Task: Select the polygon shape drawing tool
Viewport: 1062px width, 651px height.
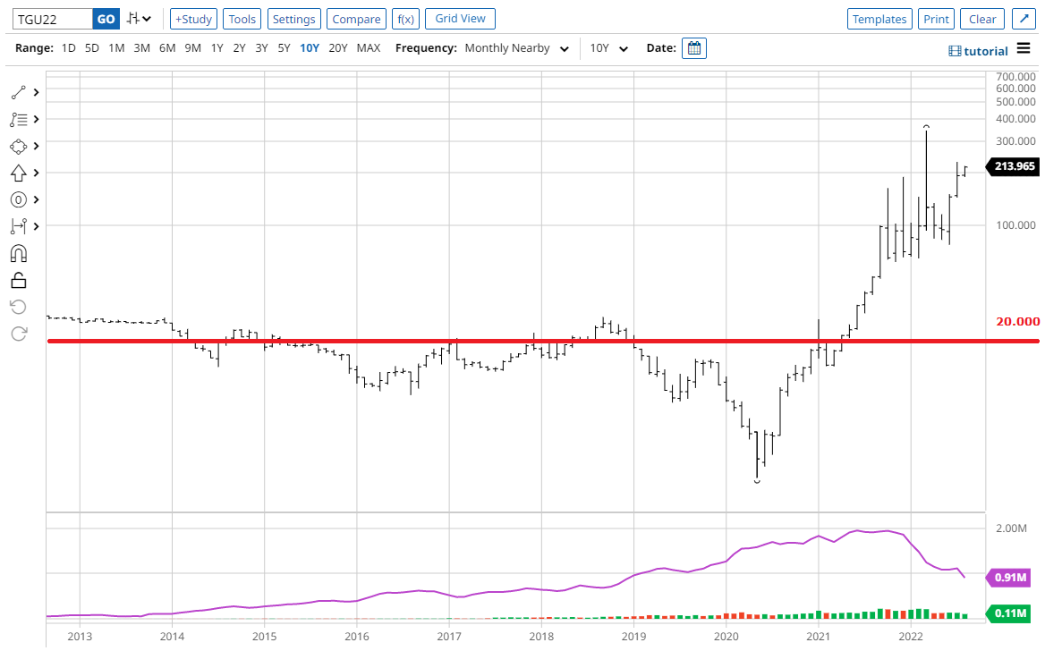Action: pyautogui.click(x=19, y=146)
